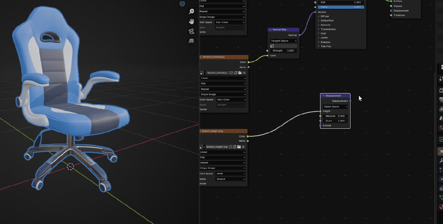
Task: Collapse the Normal Map node header
Action: 270,30
